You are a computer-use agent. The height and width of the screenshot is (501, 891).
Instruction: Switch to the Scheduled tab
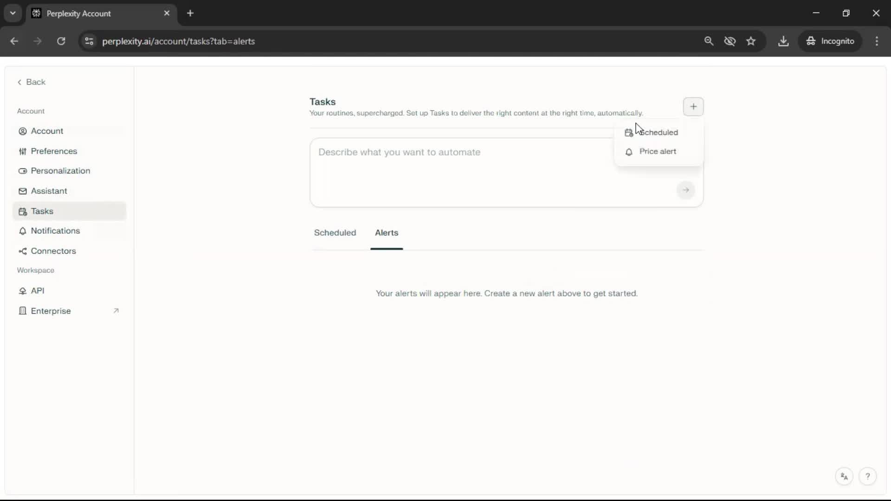(x=335, y=233)
